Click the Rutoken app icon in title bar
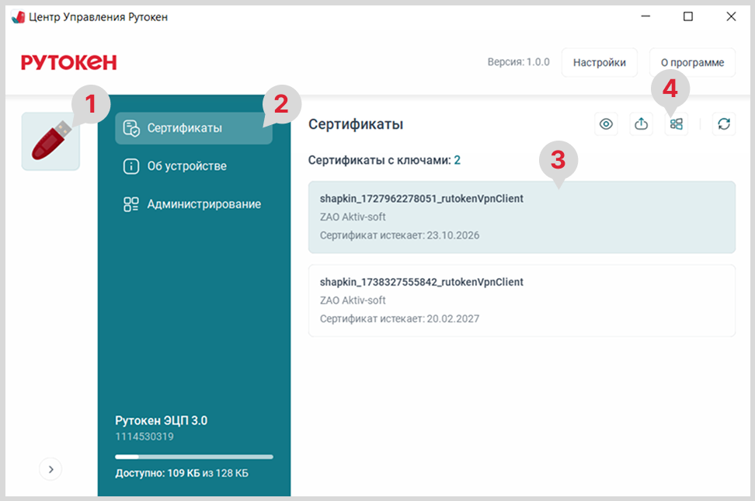Image resolution: width=755 pixels, height=501 pixels. tap(18, 17)
